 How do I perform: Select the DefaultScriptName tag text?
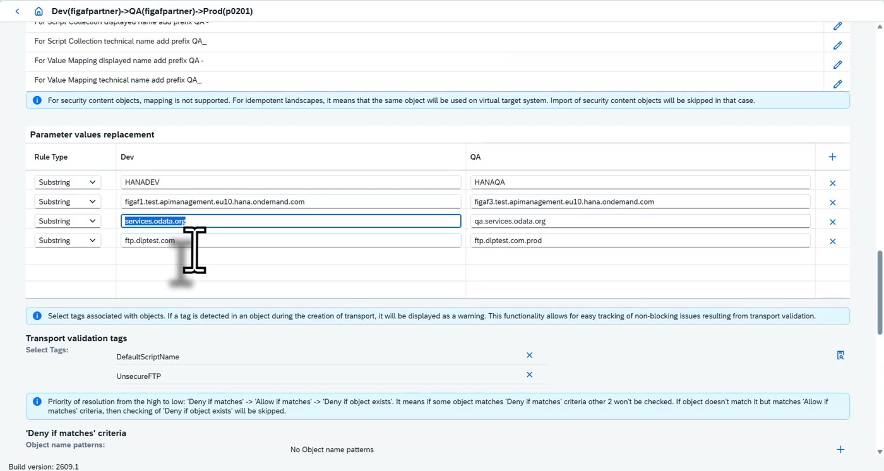click(148, 357)
